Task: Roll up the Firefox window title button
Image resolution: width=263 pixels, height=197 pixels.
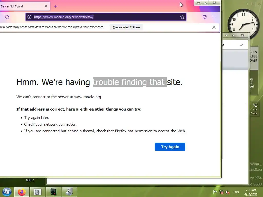Action: (x=205, y=3)
